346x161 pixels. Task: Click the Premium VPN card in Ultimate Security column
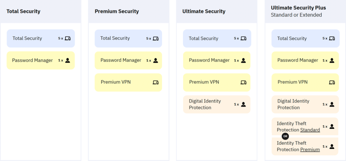217,82
